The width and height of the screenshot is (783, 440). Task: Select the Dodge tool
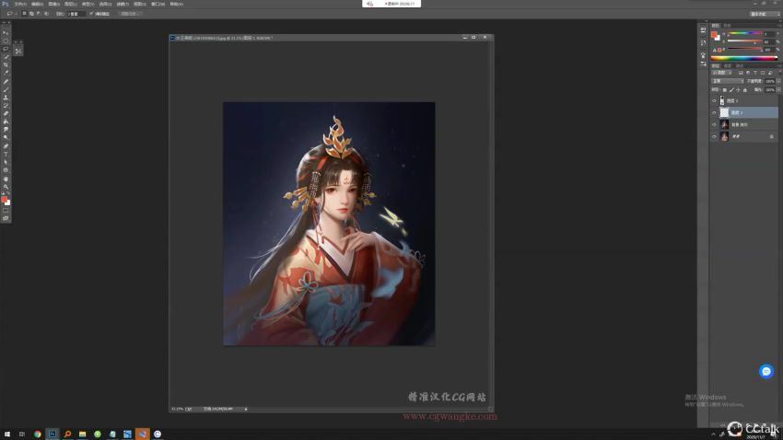(6, 137)
